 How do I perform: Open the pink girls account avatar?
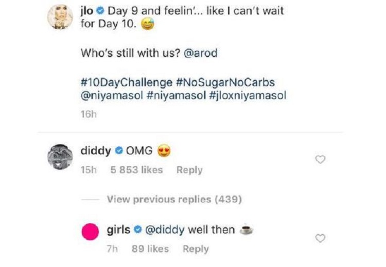click(91, 232)
